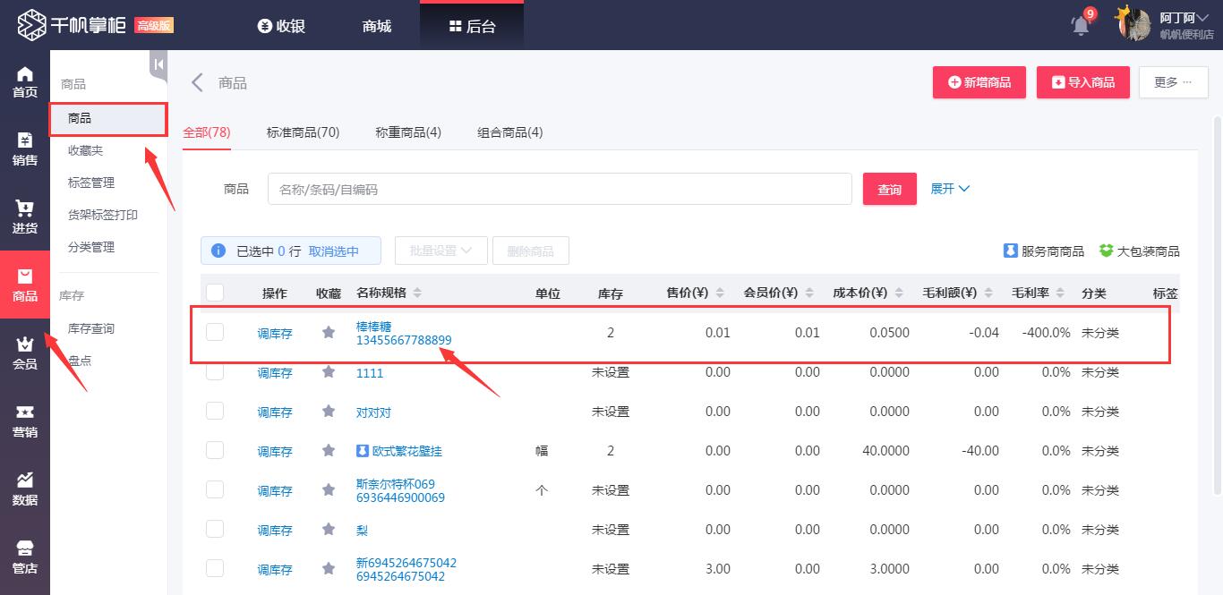This screenshot has height=595, width=1223.
Task: Open 销售 sales section in sidebar
Action: pyautogui.click(x=25, y=149)
